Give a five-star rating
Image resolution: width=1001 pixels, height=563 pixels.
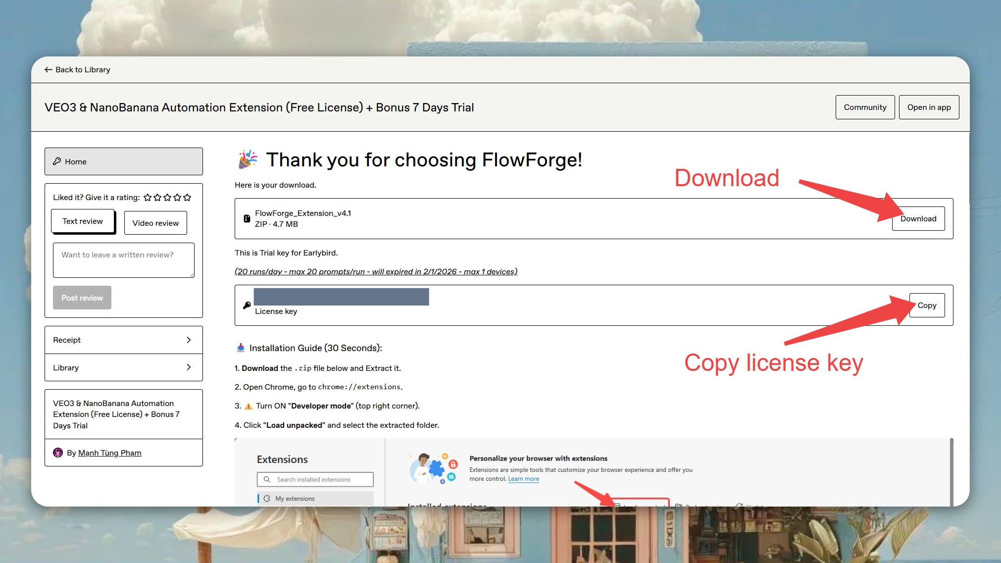click(187, 198)
